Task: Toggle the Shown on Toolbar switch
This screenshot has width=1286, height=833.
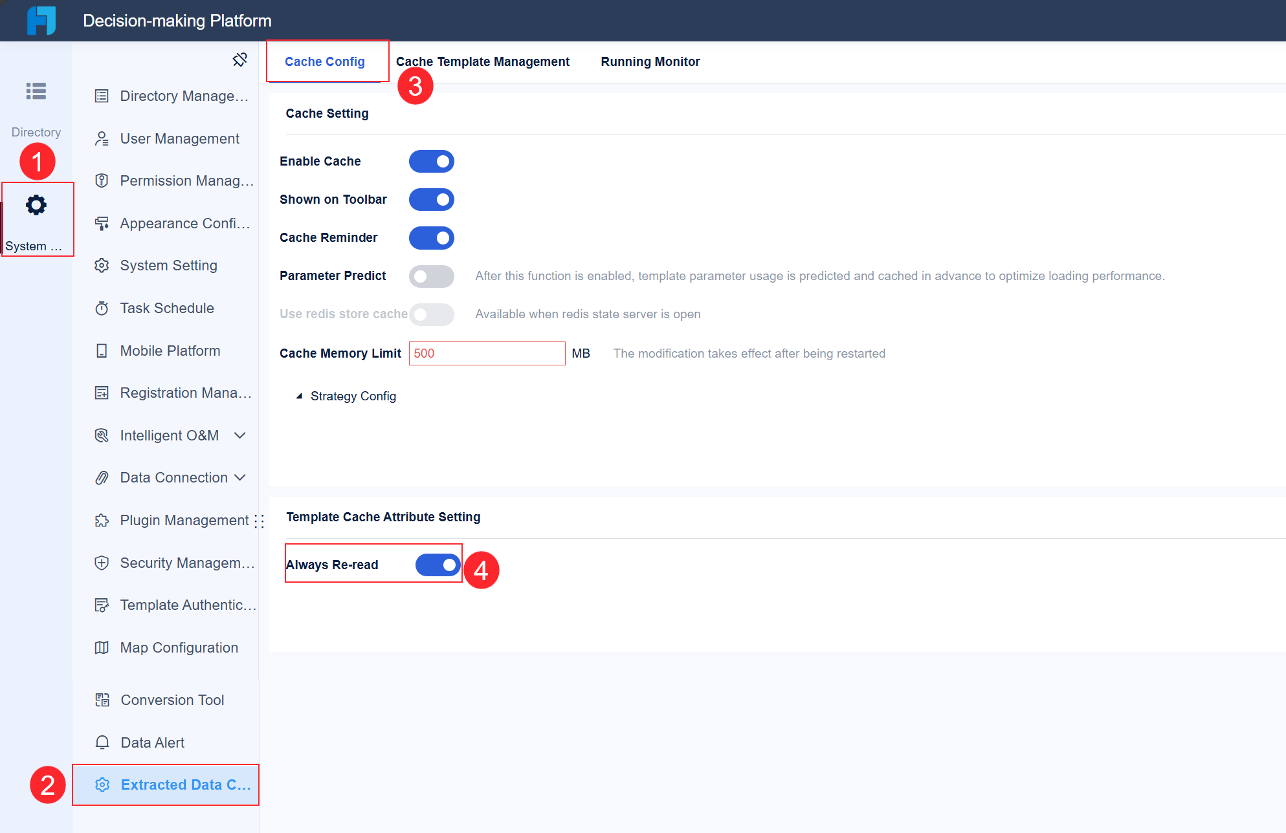Action: point(432,199)
